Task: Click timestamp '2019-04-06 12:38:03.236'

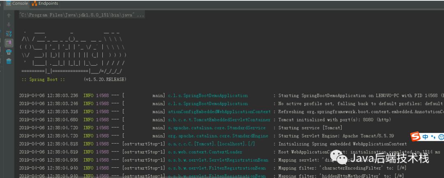Action: (49, 96)
